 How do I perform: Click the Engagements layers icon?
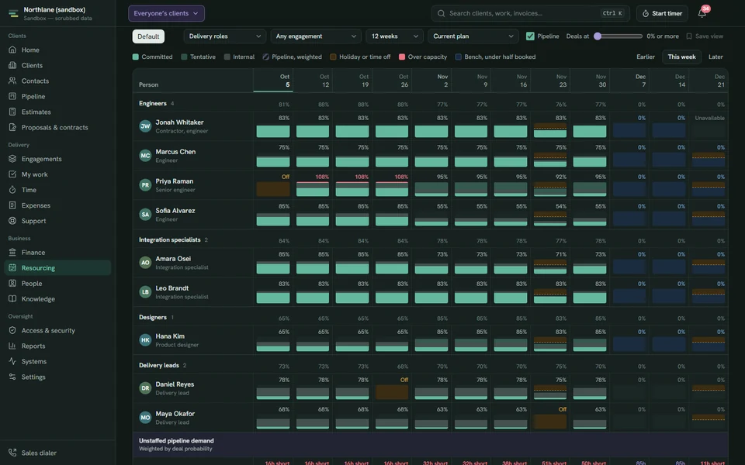click(12, 159)
